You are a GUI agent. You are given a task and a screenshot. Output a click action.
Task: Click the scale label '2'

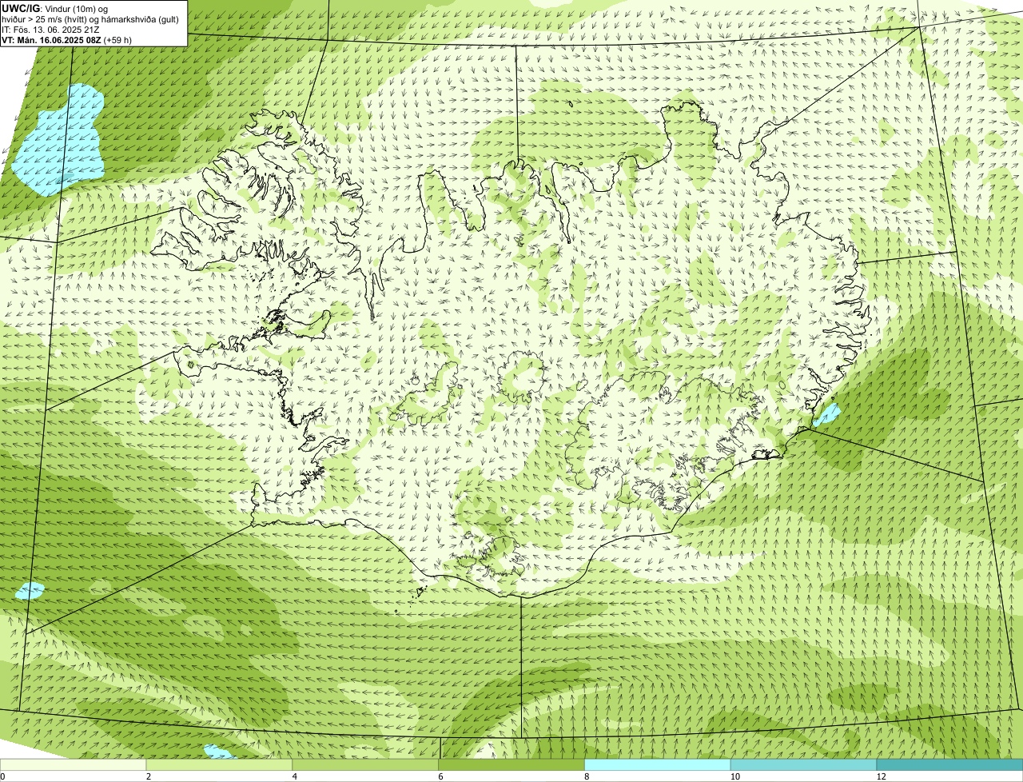click(x=149, y=776)
